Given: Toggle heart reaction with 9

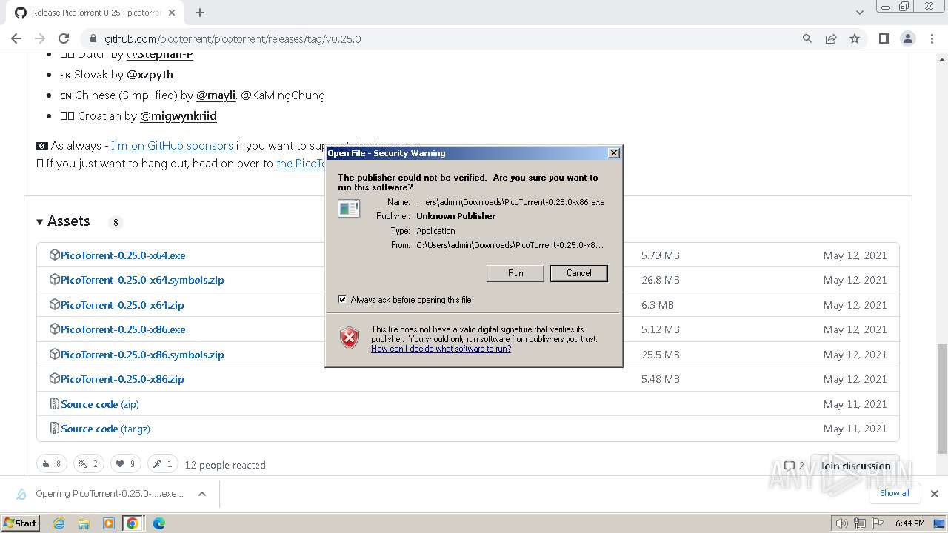Looking at the screenshot, I should pos(125,464).
